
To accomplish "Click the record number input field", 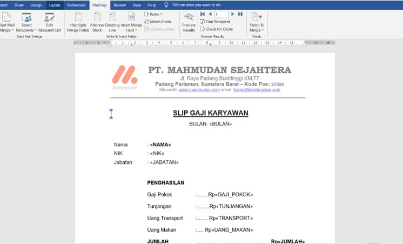I will click(x=221, y=14).
